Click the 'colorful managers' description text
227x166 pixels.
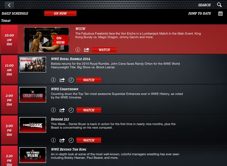click(x=115, y=156)
